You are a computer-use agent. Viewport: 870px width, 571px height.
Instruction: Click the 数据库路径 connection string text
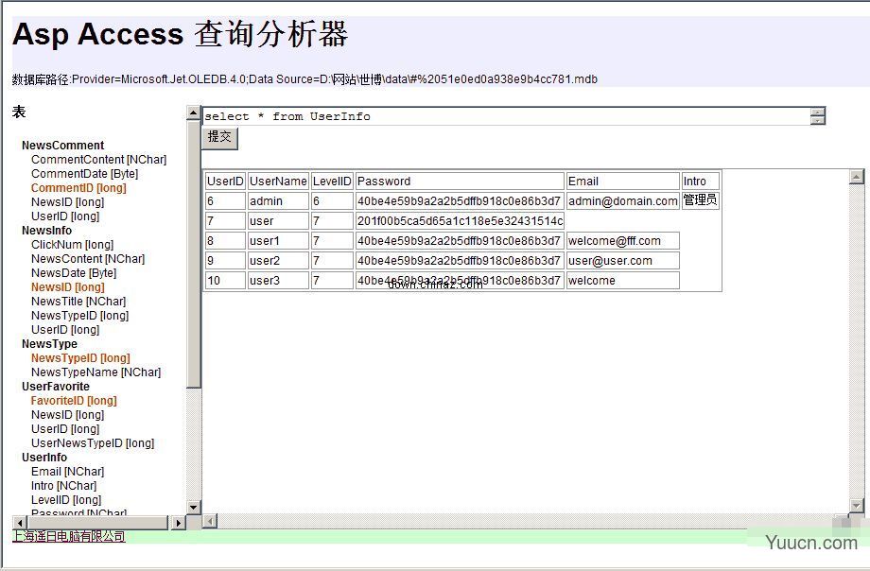[x=304, y=79]
